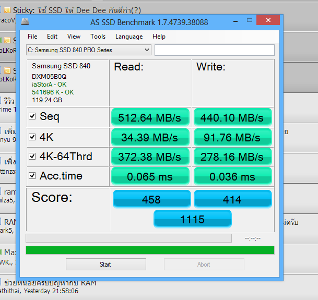Screen dimensions: 318x300
Task: Open the RAM problem forum thread at bottom
Action: 50,283
